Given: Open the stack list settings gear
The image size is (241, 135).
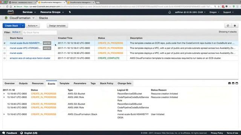Looking at the screenshot, I should pos(235,26).
